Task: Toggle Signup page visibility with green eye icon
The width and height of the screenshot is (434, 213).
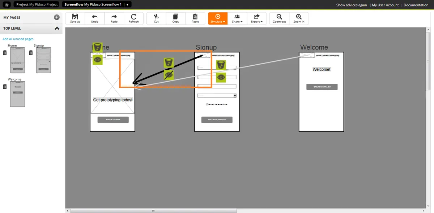Action: coord(221,78)
